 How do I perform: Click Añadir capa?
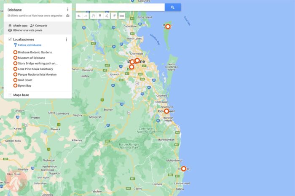tap(18, 26)
